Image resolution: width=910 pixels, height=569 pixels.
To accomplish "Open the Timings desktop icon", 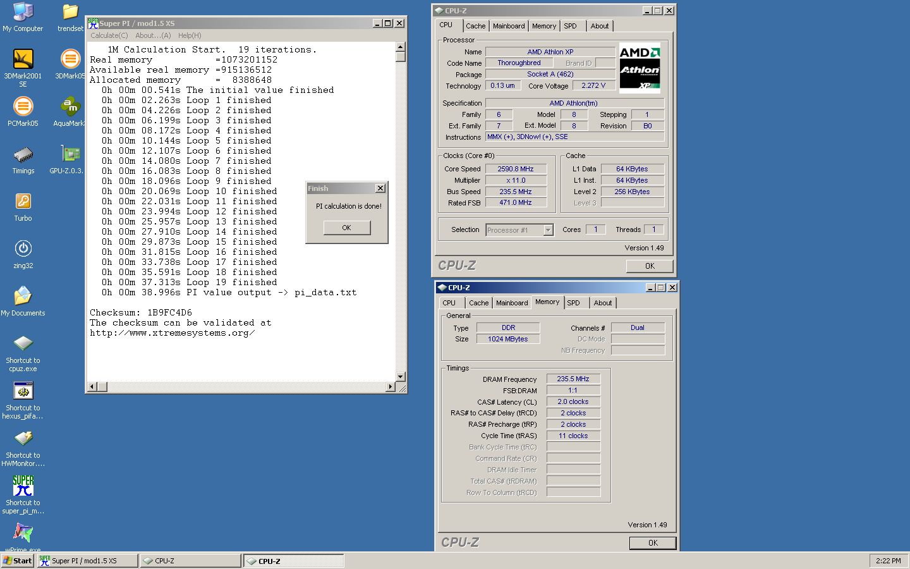I will pyautogui.click(x=23, y=159).
